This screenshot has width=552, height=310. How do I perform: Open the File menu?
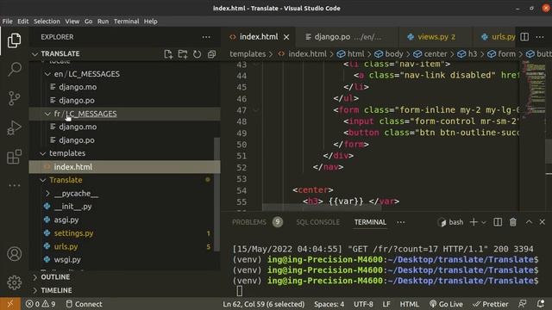coord(8,22)
